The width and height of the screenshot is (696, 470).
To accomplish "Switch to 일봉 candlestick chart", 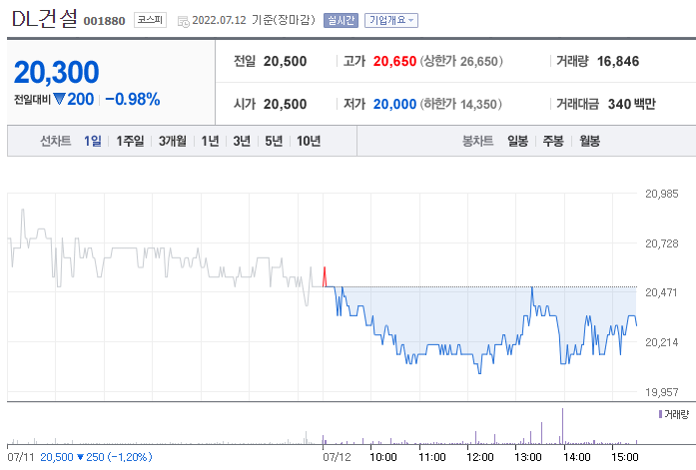I will pos(518,141).
